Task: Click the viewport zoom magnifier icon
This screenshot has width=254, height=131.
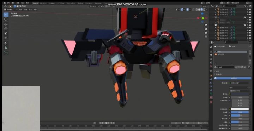Action: pos(206,25)
